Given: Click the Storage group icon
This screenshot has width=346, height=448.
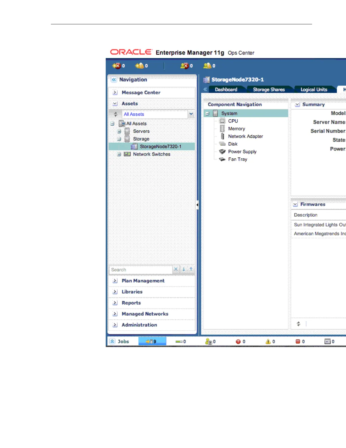Looking at the screenshot, I should [127, 139].
